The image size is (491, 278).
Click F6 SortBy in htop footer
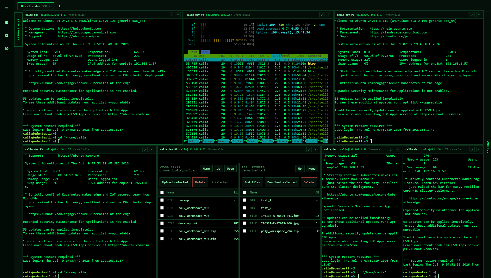click(265, 141)
